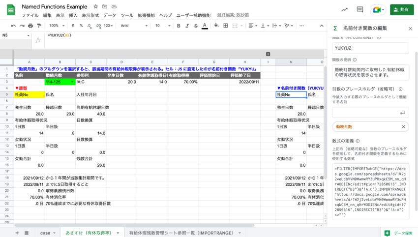Toggle bold formatting
Viewport: 418px width, 237px height.
(179, 26)
